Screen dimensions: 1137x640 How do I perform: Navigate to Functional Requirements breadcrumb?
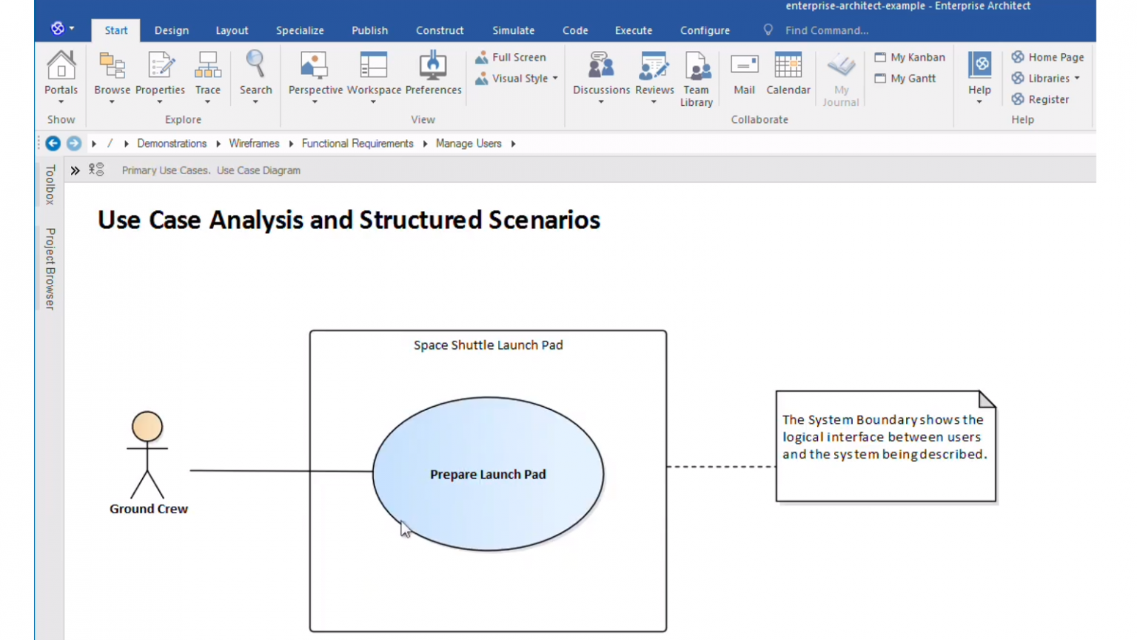click(x=358, y=143)
